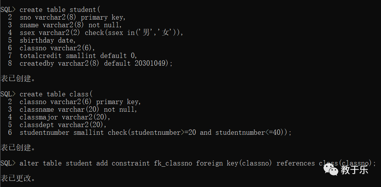Click the 'totalcredit smallint default 0' line
This screenshot has width=381, height=187.
79,56
